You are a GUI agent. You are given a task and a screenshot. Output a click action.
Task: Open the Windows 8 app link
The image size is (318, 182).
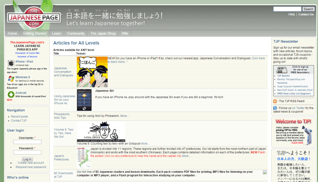tap(23, 77)
